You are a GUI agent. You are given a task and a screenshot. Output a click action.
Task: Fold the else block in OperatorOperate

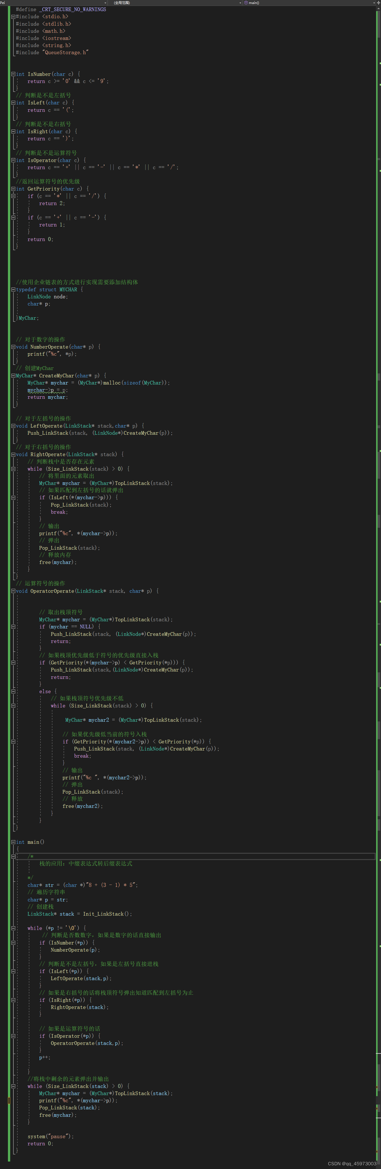click(x=13, y=691)
